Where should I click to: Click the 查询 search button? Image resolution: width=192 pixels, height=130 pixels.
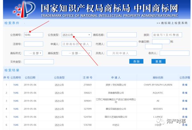pos(136,61)
